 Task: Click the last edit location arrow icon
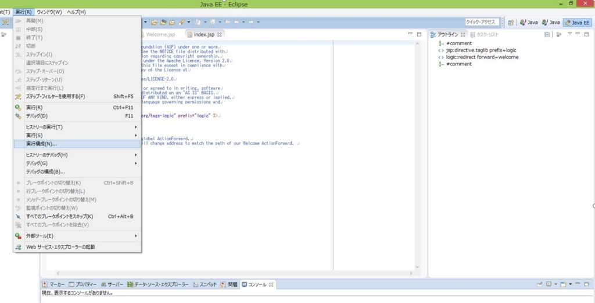(x=227, y=23)
